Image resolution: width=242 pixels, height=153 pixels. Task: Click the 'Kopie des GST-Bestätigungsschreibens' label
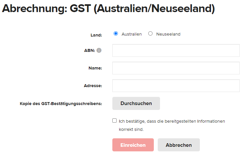pyautogui.click(x=61, y=104)
